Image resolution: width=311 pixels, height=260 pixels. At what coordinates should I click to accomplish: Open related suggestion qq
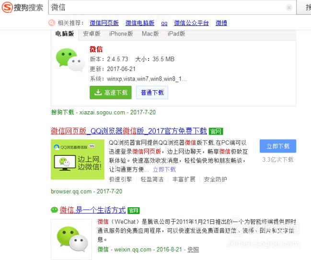[164, 24]
